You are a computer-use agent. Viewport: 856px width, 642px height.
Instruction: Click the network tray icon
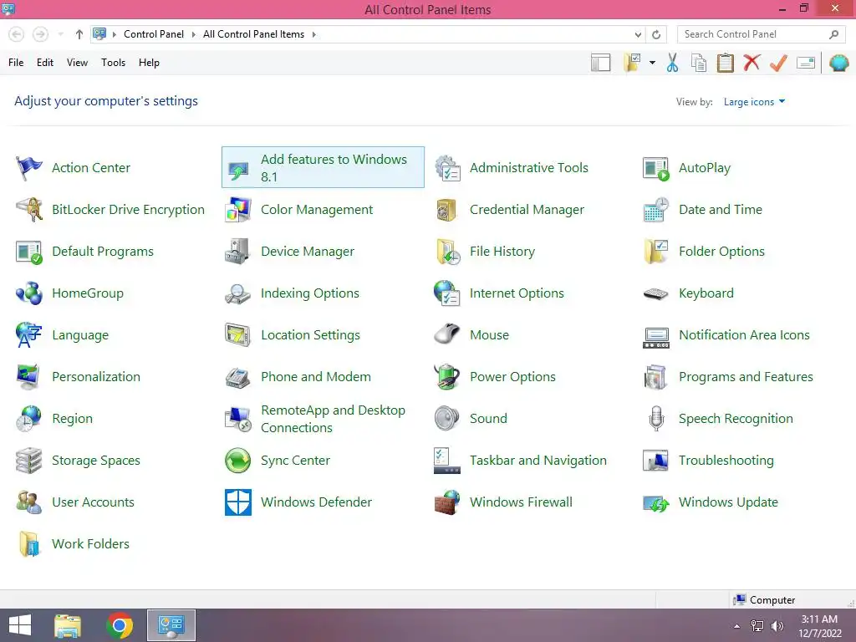[x=757, y=626]
